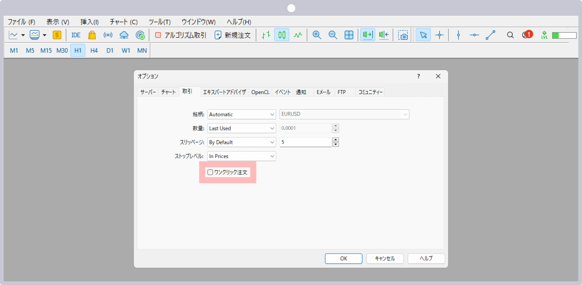
Task: Select the MN timeframe
Action: click(x=142, y=50)
